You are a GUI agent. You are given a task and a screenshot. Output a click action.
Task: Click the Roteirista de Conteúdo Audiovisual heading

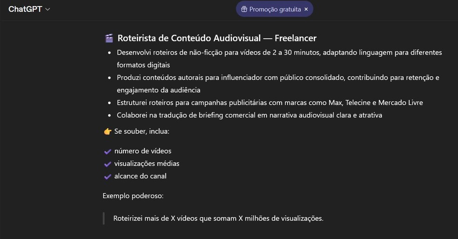(x=217, y=38)
